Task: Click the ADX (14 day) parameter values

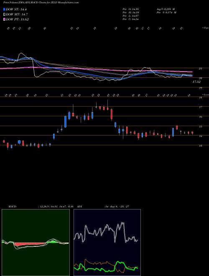Action: pyautogui.click(x=117, y=207)
